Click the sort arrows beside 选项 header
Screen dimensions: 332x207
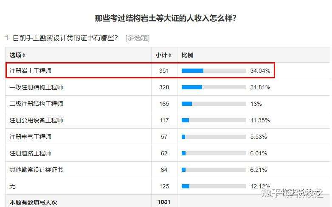point(24,55)
